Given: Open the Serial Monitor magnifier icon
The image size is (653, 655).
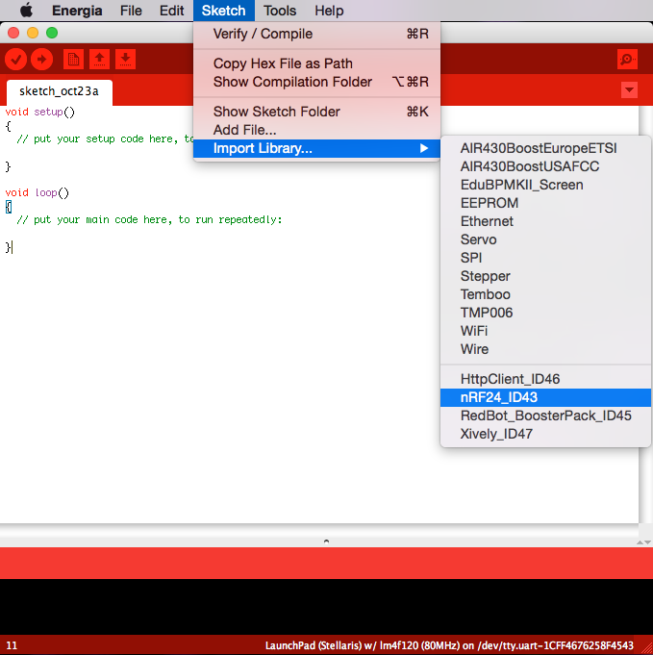Looking at the screenshot, I should pyautogui.click(x=627, y=60).
